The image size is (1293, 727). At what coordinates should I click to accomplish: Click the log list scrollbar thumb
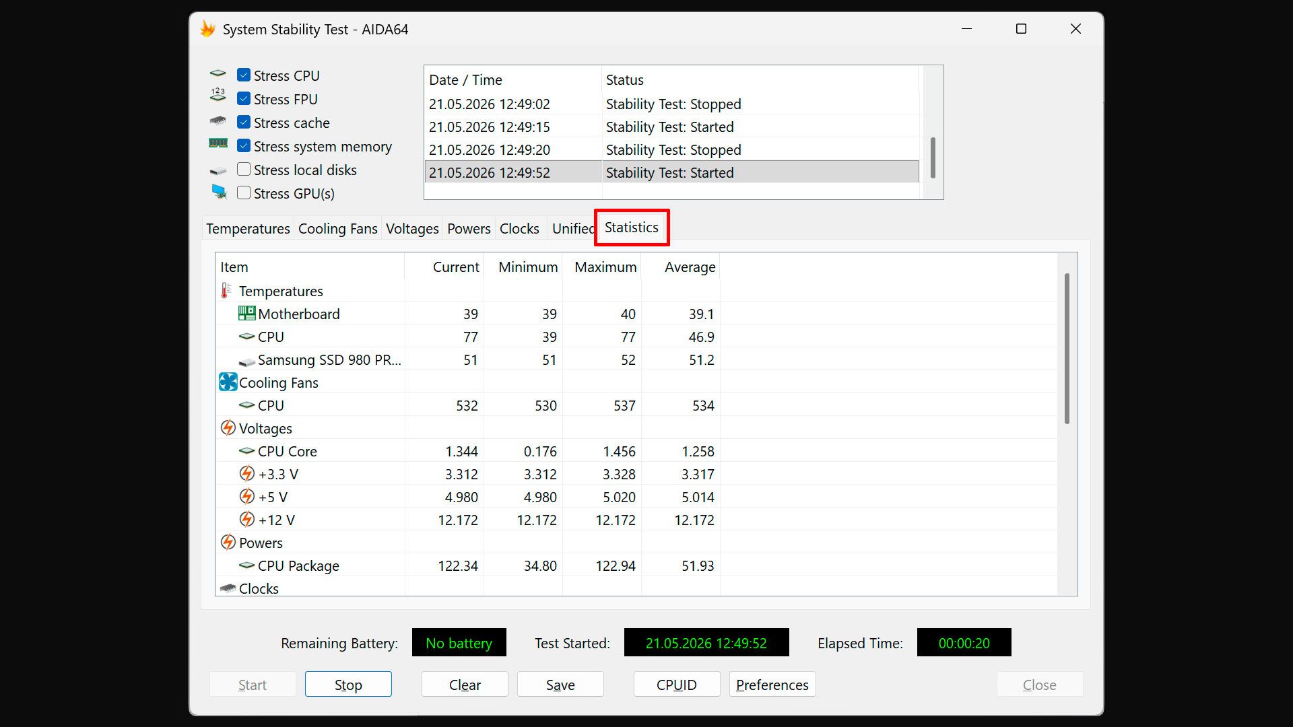coord(933,158)
